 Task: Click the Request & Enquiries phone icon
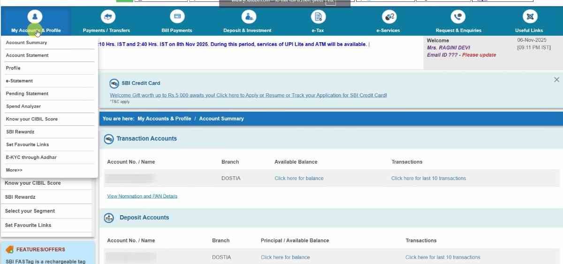[x=458, y=17]
